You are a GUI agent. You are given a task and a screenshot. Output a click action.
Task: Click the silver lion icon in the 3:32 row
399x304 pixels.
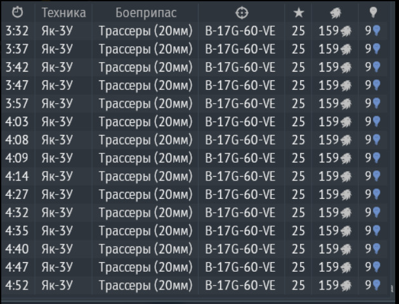click(345, 30)
